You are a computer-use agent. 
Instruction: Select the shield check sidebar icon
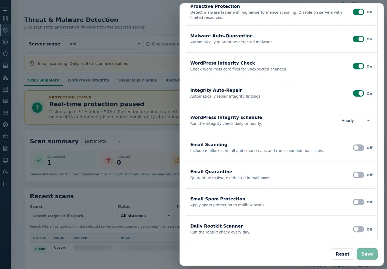pos(5,30)
